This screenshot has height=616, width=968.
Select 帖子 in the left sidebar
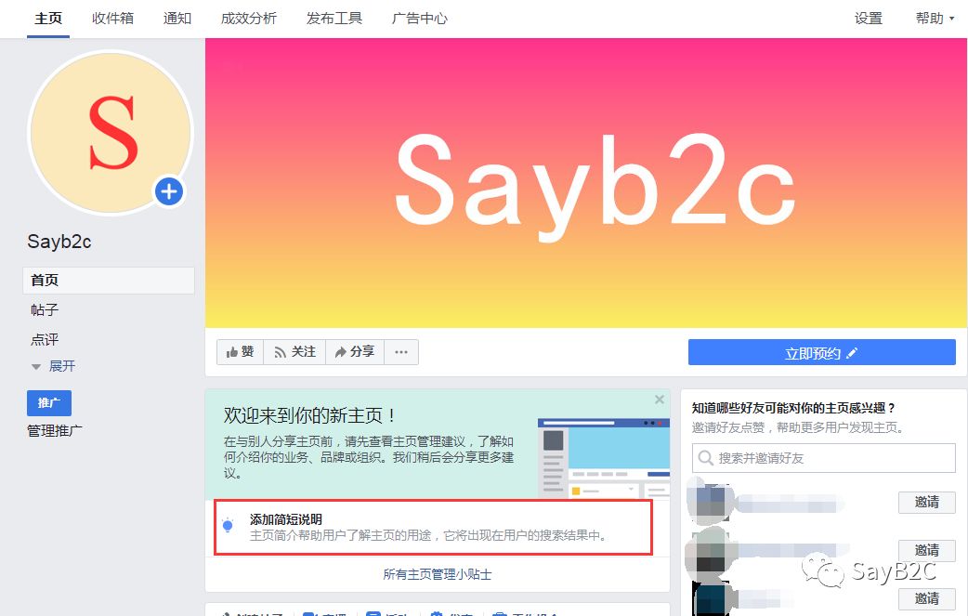coord(45,309)
